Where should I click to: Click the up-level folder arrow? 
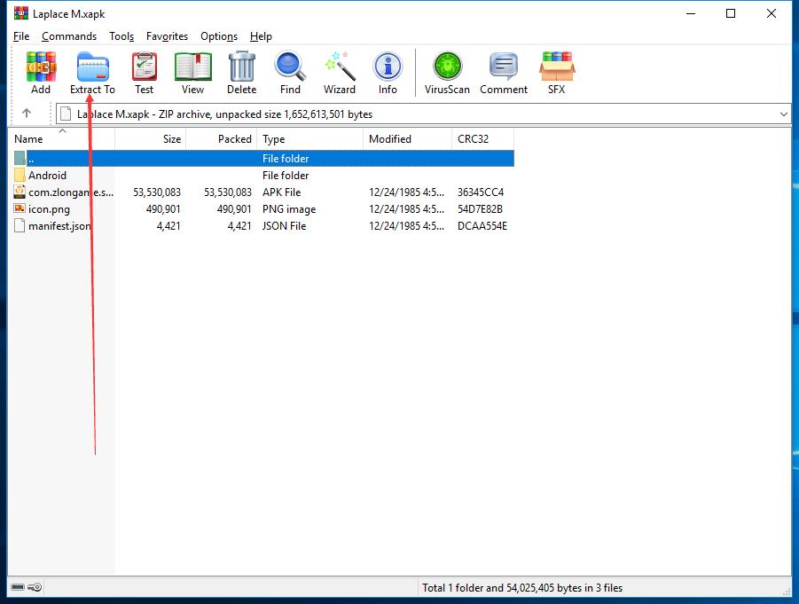pos(27,114)
